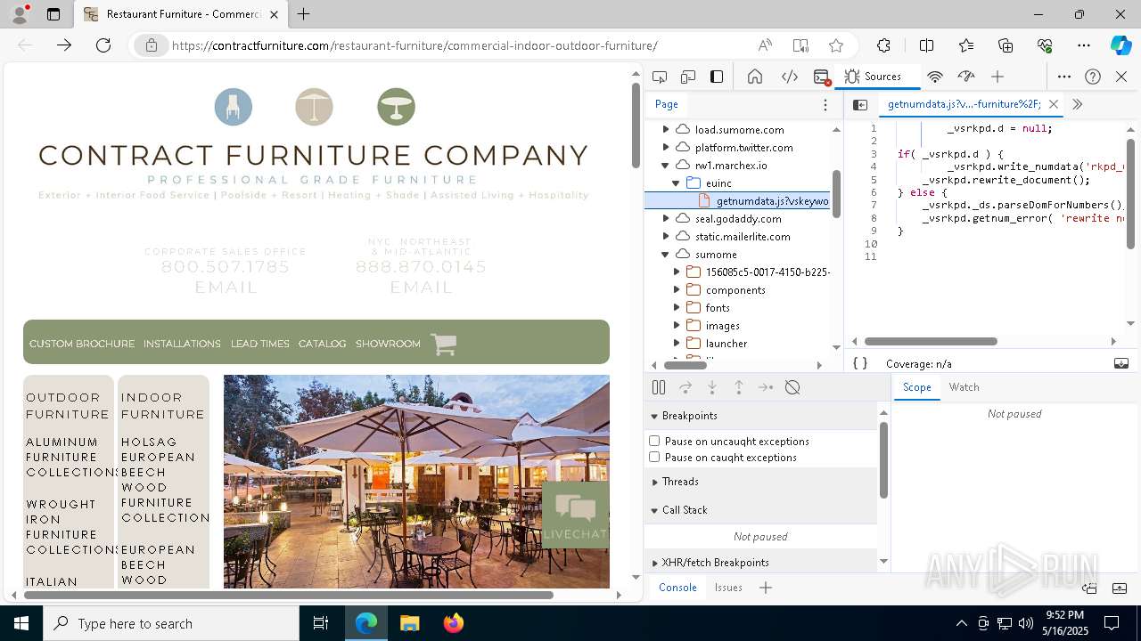1141x641 pixels.
Task: Toggle device emulation icon in DevTools
Action: (x=688, y=77)
